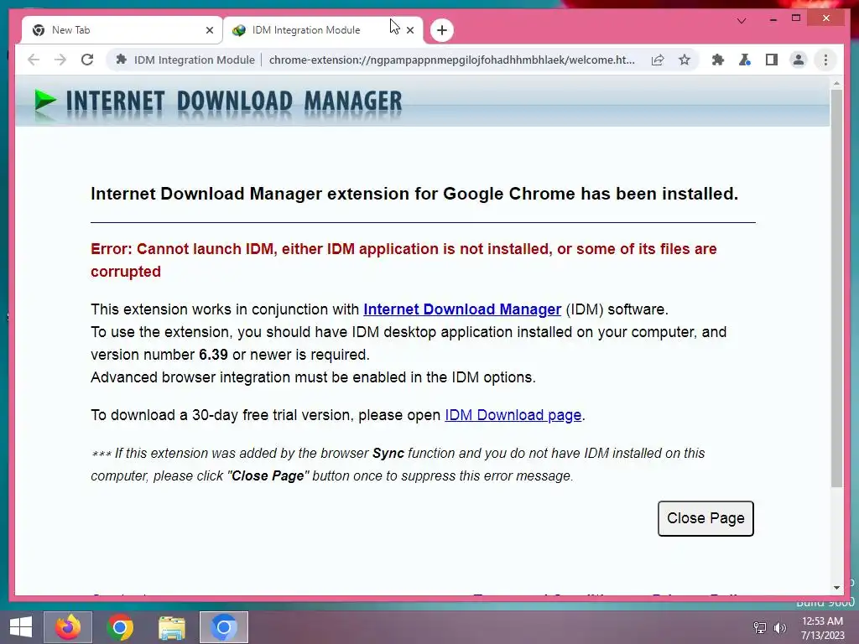
Task: Open the network tray icon
Action: (759, 627)
